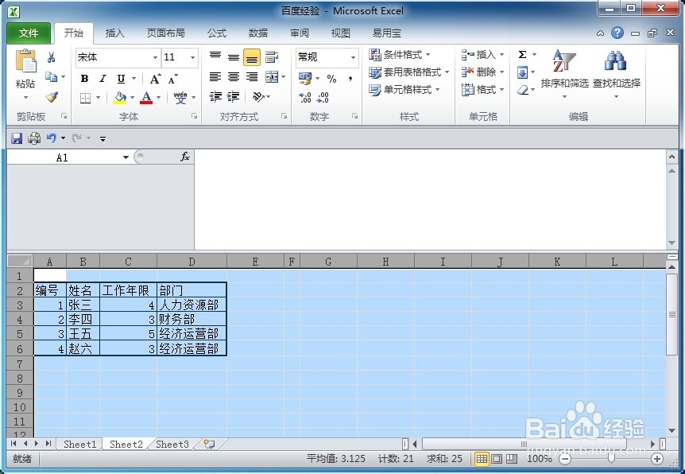The height and width of the screenshot is (474, 685).
Task: Toggle bold formatting
Action: click(x=85, y=79)
